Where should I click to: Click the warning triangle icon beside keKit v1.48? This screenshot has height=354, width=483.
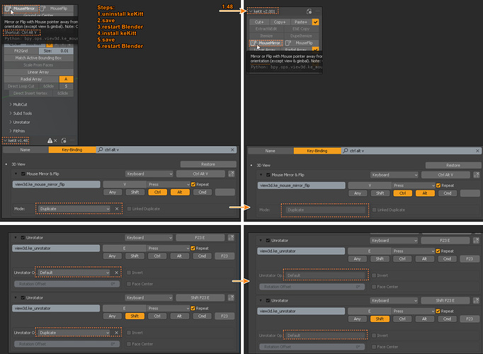coord(50,141)
